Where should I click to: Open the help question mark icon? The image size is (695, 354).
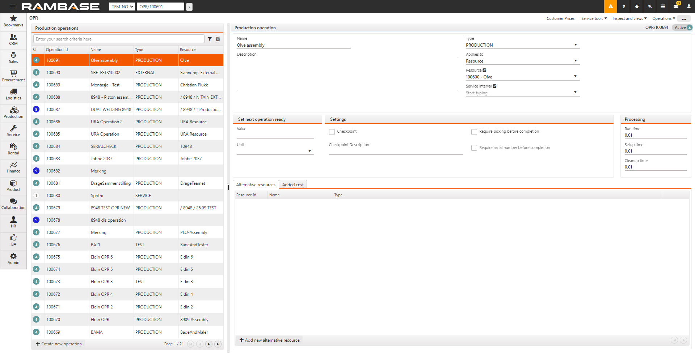point(624,7)
